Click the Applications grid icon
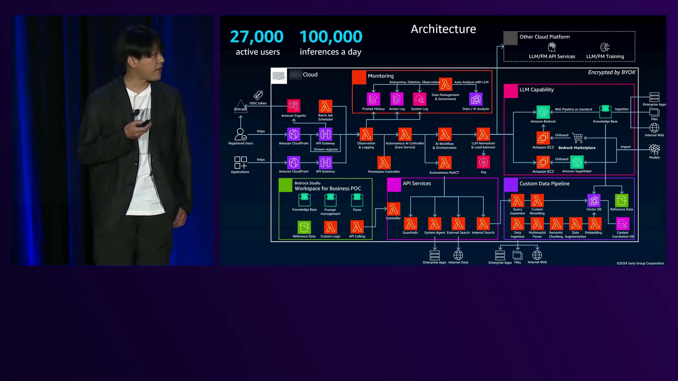Image resolution: width=678 pixels, height=381 pixels. click(x=240, y=163)
